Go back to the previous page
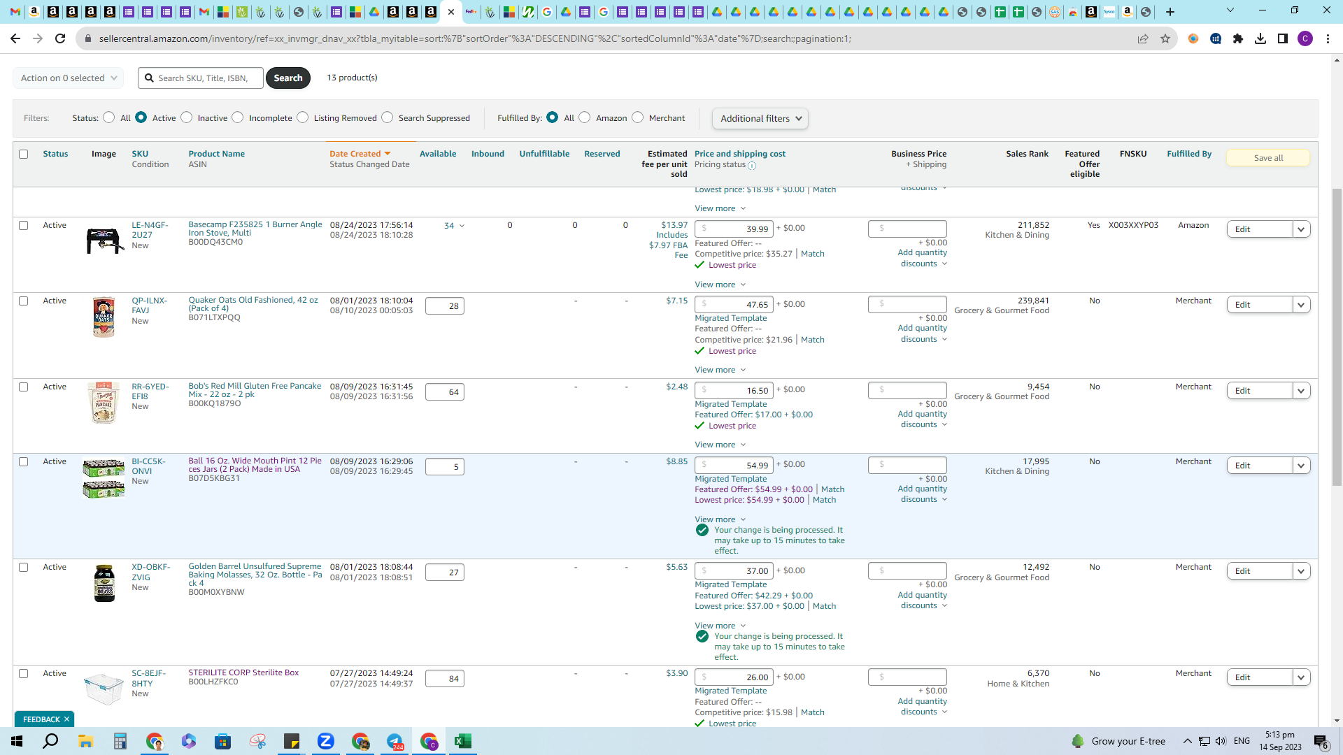Viewport: 1343px width, 755px height. click(15, 39)
